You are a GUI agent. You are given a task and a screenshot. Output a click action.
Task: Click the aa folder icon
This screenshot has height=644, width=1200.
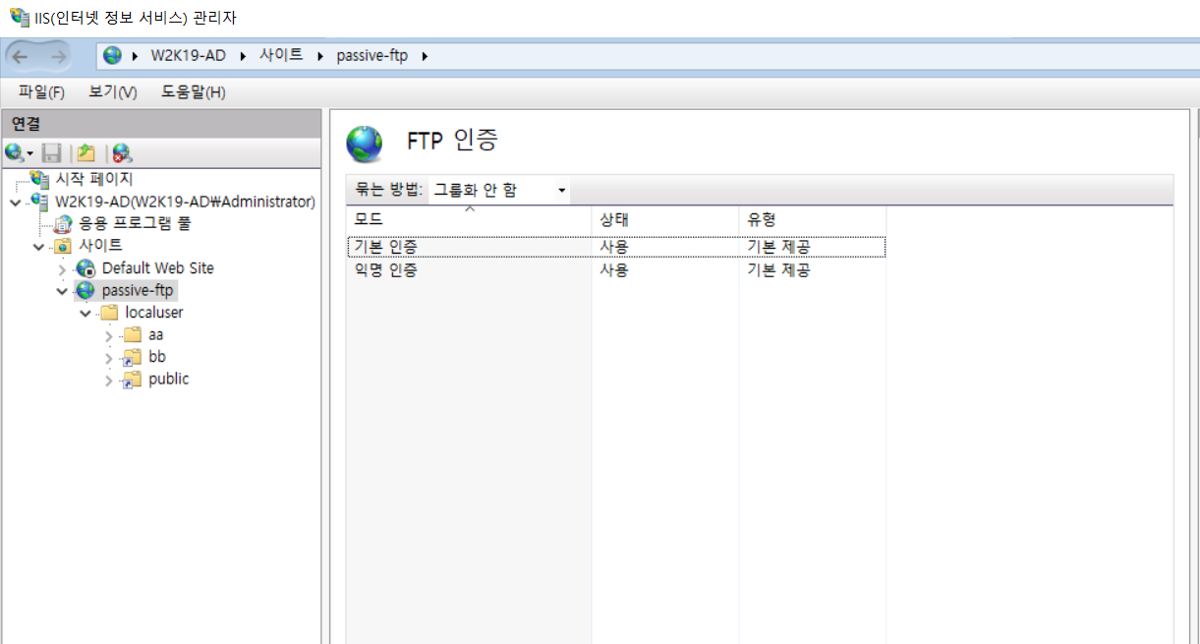(x=133, y=335)
